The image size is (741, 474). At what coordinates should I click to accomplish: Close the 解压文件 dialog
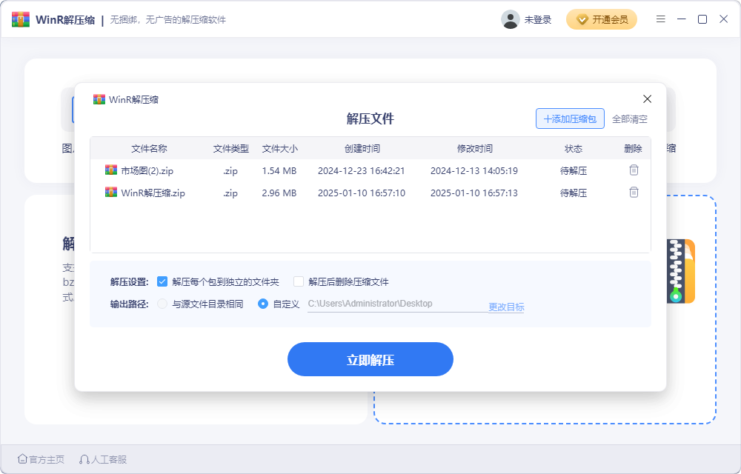(647, 99)
